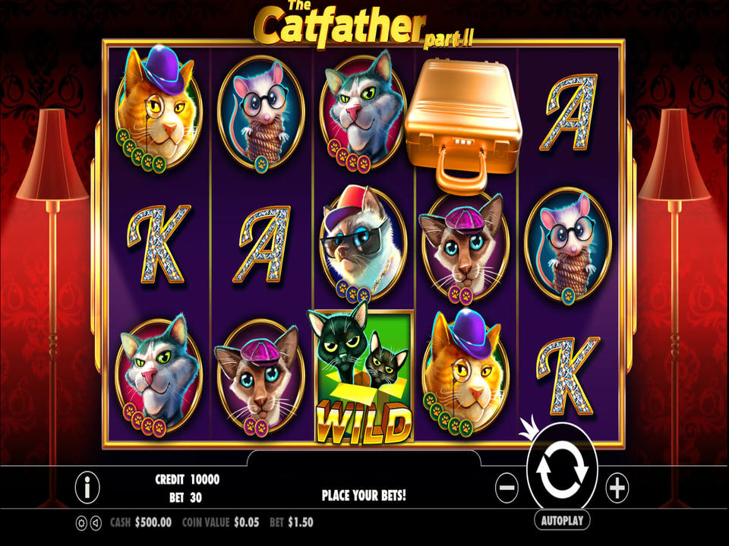The height and width of the screenshot is (546, 729).
Task: Increase bet with the plus button
Action: pyautogui.click(x=617, y=488)
